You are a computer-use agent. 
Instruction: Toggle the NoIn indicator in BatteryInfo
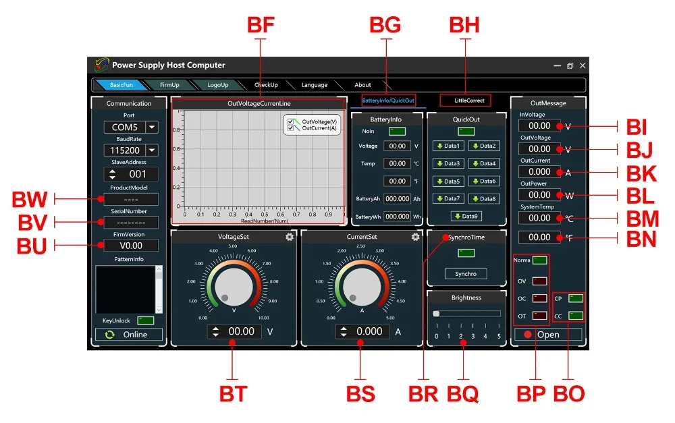point(397,132)
